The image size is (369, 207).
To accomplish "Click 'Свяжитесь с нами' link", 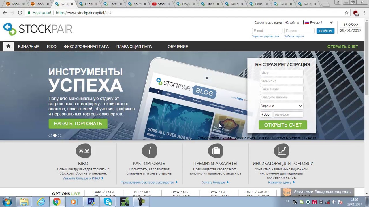I will [268, 22].
